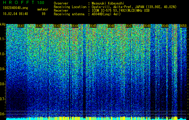Click the meteor count 99
The height and width of the screenshot is (120, 189).
(44, 14)
